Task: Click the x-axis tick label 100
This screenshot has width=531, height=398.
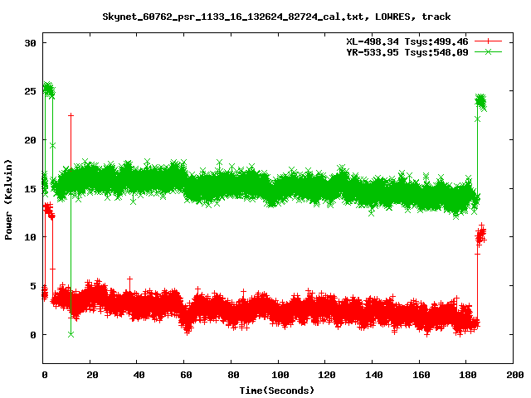Action: click(x=280, y=375)
